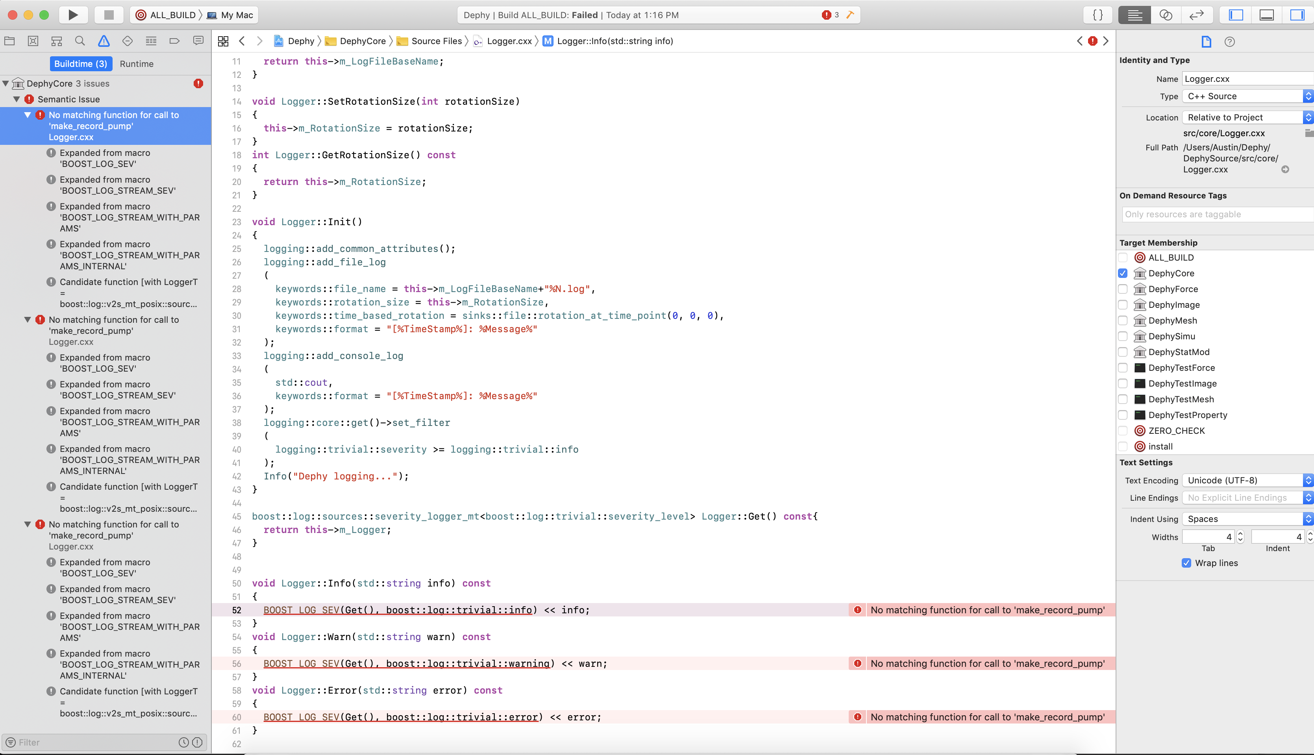
Task: Click the run/play build button
Action: click(x=73, y=15)
